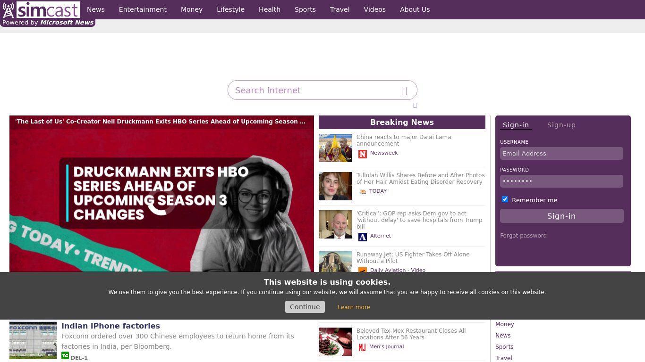Open Runaway Jet US Fighter headline

(x=413, y=258)
